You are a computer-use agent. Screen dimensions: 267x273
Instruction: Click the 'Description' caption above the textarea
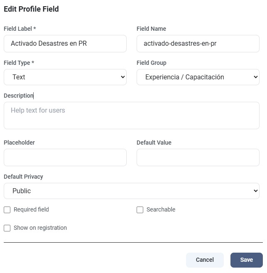coord(18,96)
